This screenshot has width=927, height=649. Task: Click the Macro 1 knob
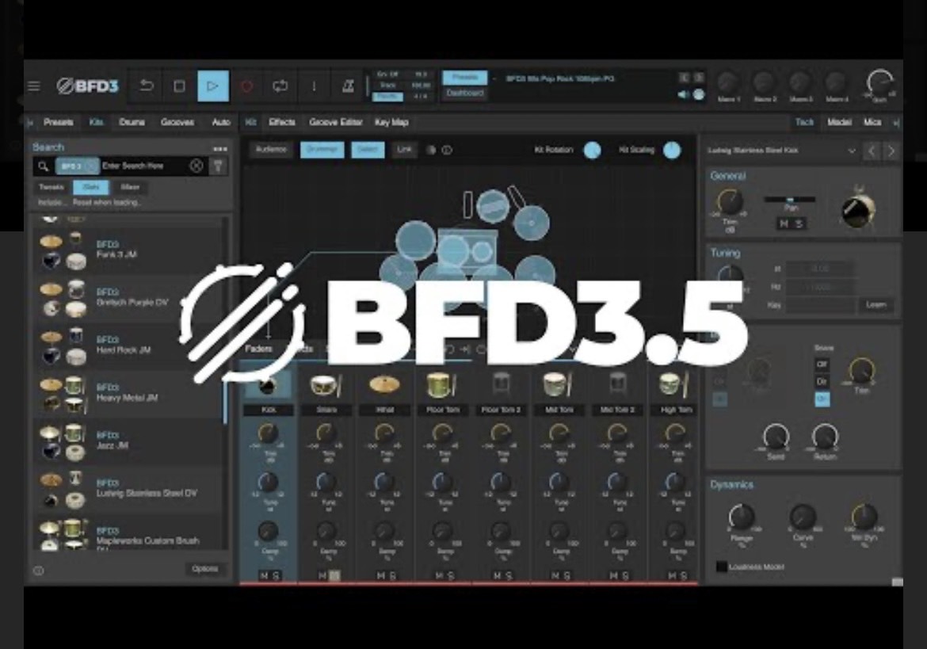[x=728, y=82]
